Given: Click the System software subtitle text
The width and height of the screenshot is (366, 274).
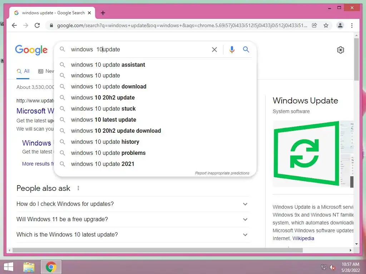Looking at the screenshot, I should pyautogui.click(x=291, y=111).
